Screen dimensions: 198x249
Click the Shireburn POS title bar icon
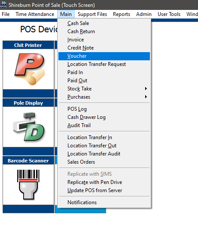pyautogui.click(x=3, y=5)
